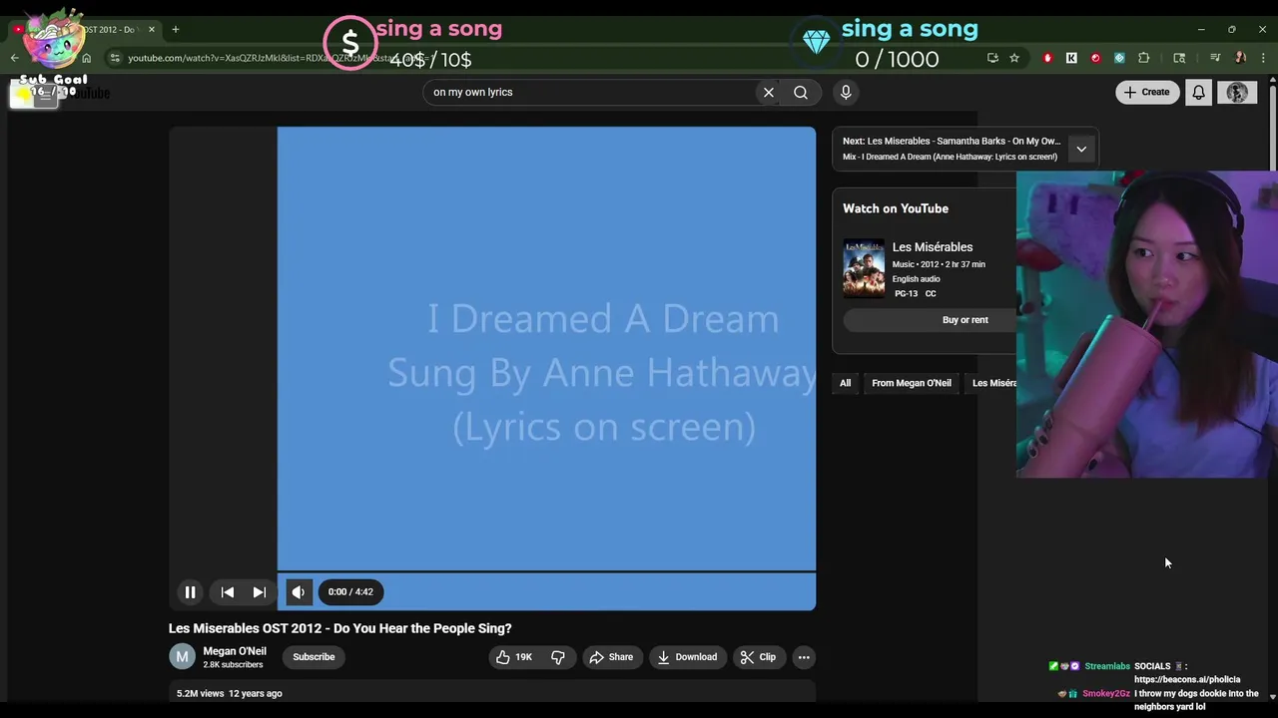Select the From Megan O'Neil chip
Image resolution: width=1278 pixels, height=718 pixels.
912,383
